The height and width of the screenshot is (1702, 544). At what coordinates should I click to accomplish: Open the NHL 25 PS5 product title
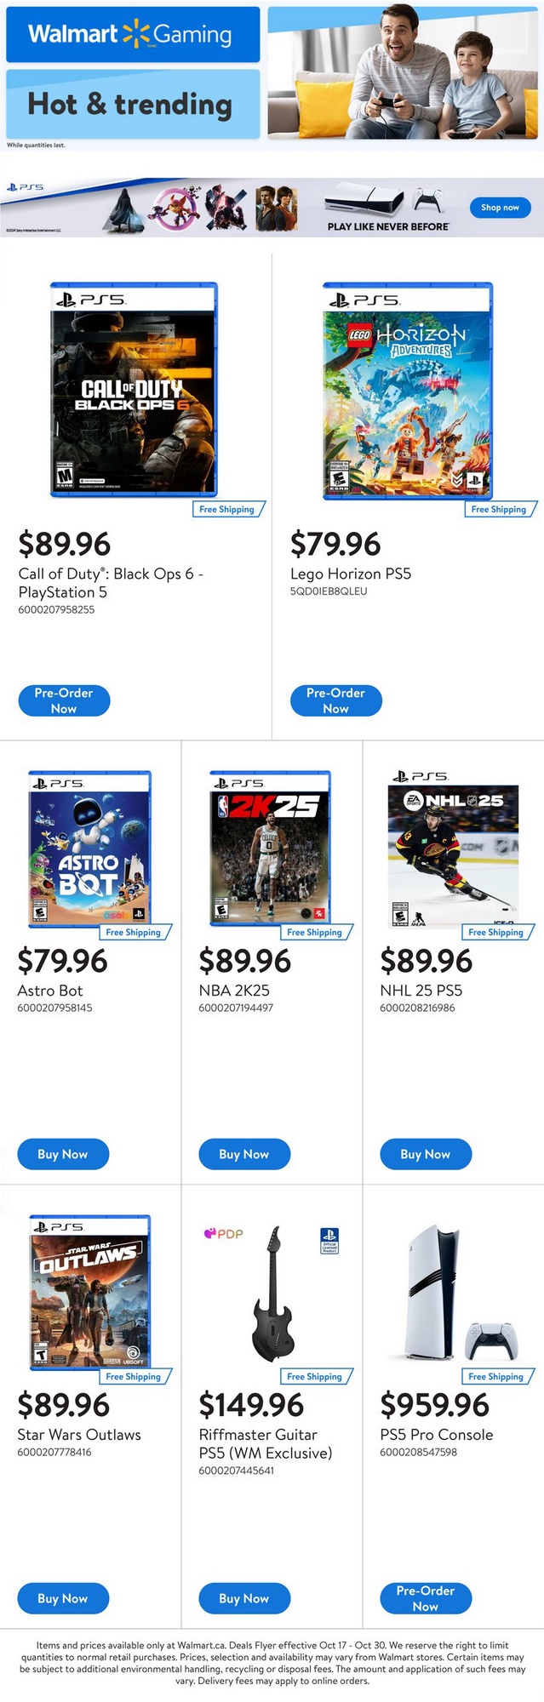point(421,991)
